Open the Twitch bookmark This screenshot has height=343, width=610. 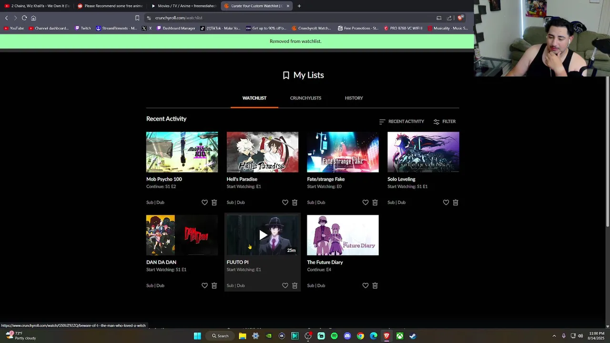pos(83,28)
